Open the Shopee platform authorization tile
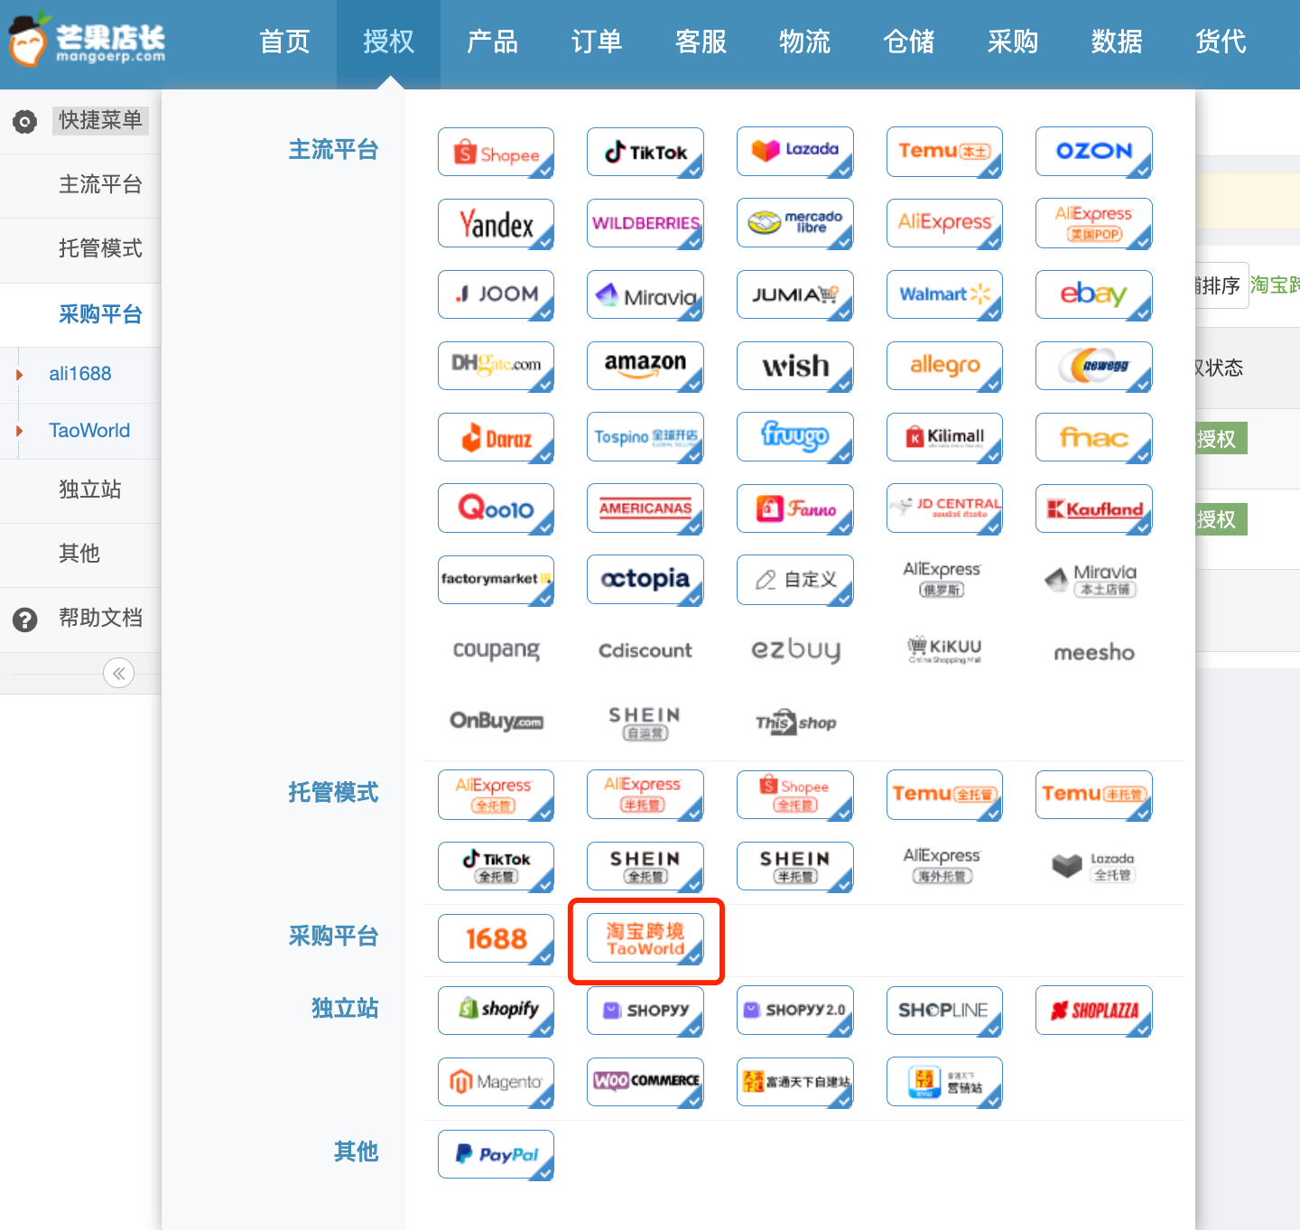Viewport: 1300px width, 1230px height. pyautogui.click(x=496, y=153)
